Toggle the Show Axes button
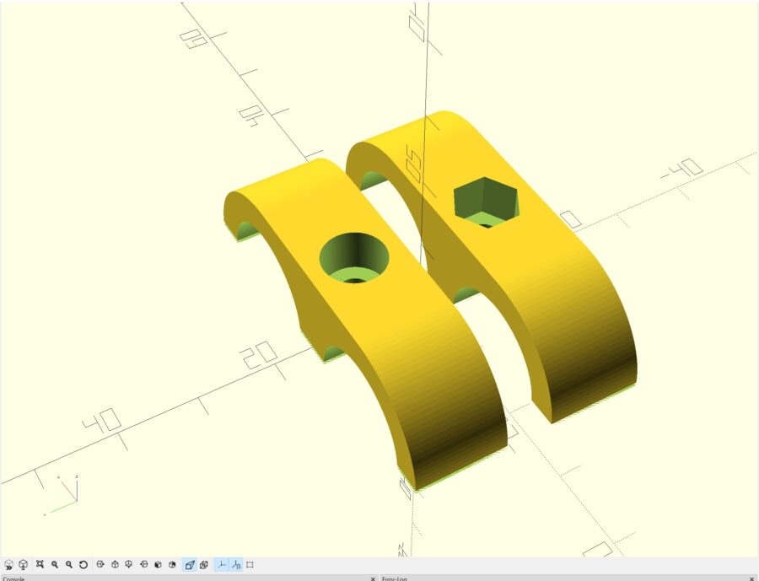This screenshot has width=759, height=581. [x=222, y=565]
